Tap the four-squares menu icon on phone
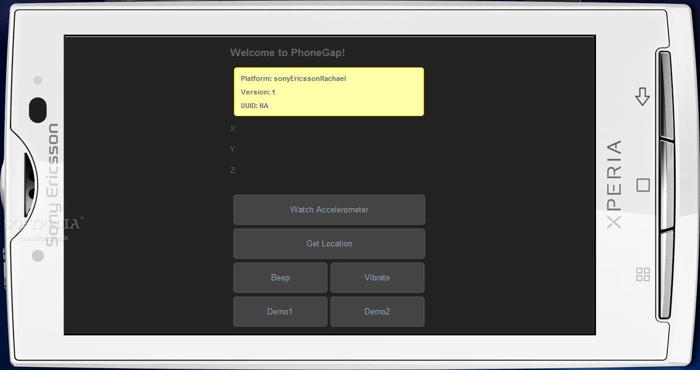 [643, 275]
